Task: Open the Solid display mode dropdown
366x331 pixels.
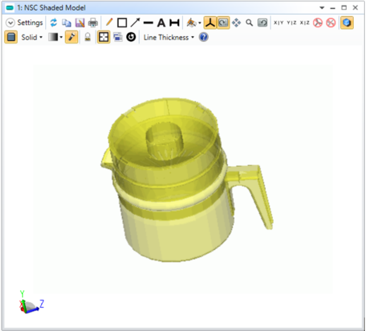Action: (32, 37)
